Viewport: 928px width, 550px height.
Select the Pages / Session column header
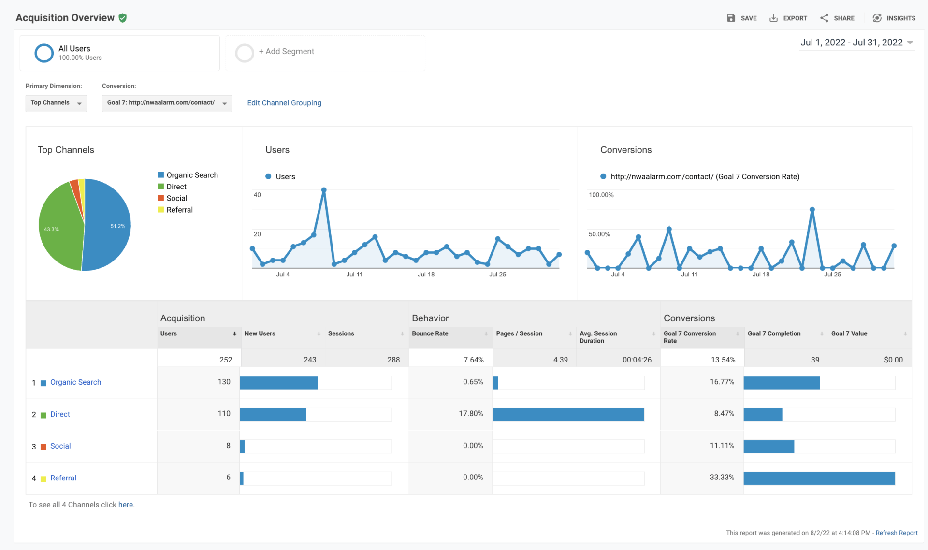[x=519, y=334]
